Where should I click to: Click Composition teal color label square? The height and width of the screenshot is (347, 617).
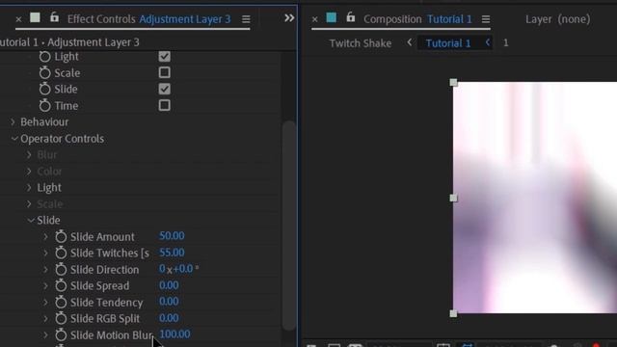(x=332, y=17)
